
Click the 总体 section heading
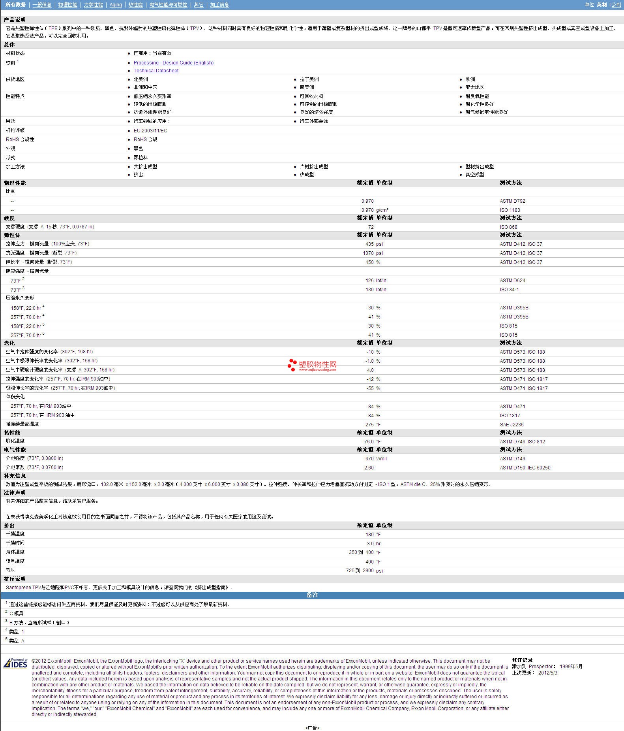(9, 45)
